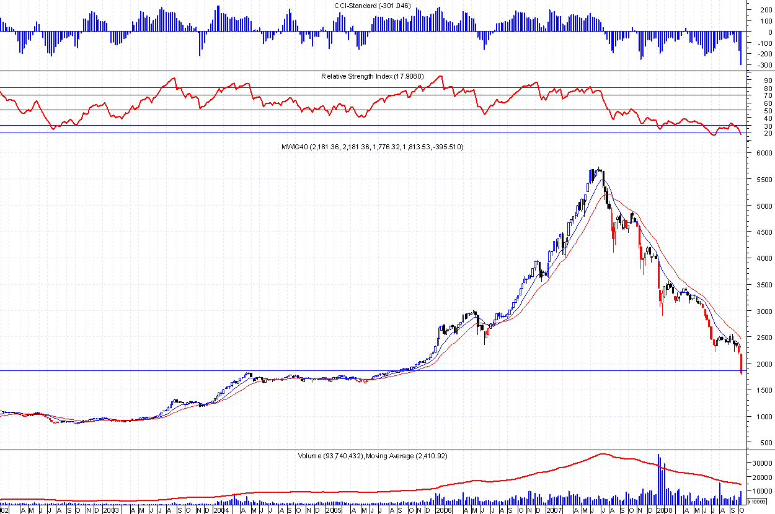Pick the 2008 year label on time axis
Screen dimensions: 775x514
(x=665, y=510)
